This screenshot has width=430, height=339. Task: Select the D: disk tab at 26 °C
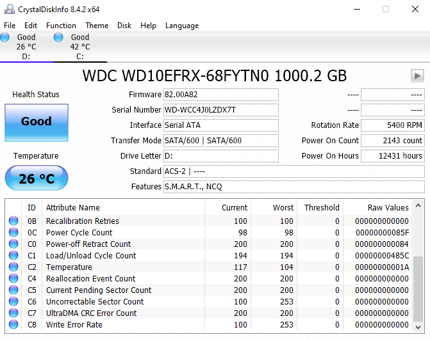[x=26, y=47]
